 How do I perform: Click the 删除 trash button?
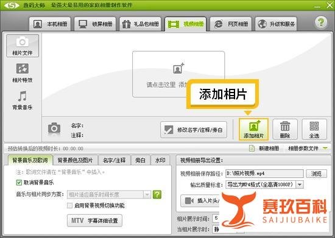285,130
